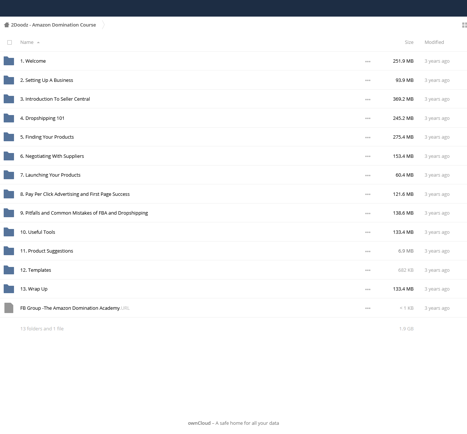Screen dimensions: 467x434
Task: Open the 5. Finding Your Products folder
Action: [47, 137]
